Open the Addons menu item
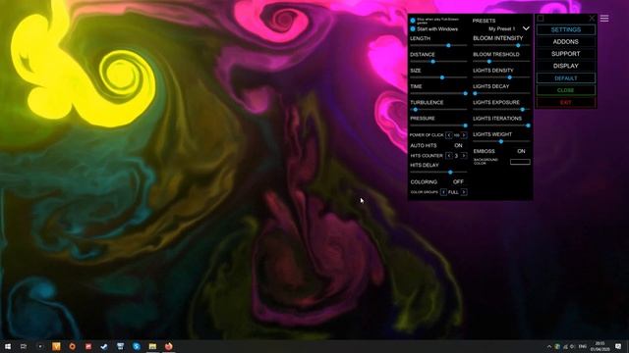 click(566, 42)
